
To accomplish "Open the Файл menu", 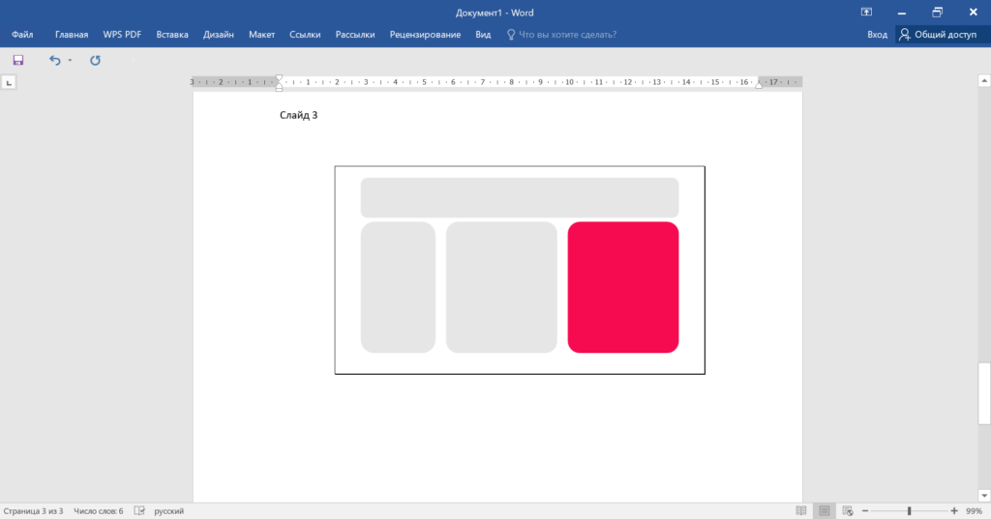I will point(22,35).
